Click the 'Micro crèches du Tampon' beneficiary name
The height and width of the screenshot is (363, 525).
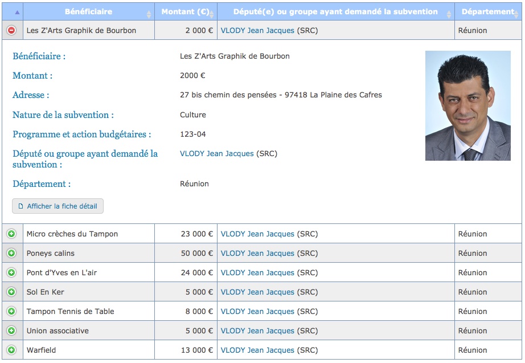[72, 234]
